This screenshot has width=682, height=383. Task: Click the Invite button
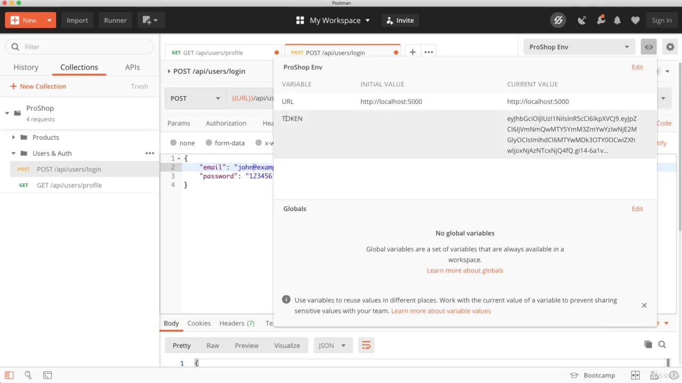tap(400, 20)
